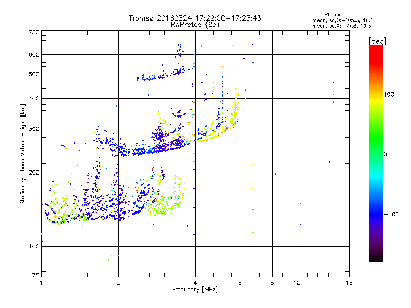Click the plot title 'Tromsø 20160324 17:22:00-17:23:43'
Image resolution: width=411 pixels, height=308 pixels.
[195, 18]
